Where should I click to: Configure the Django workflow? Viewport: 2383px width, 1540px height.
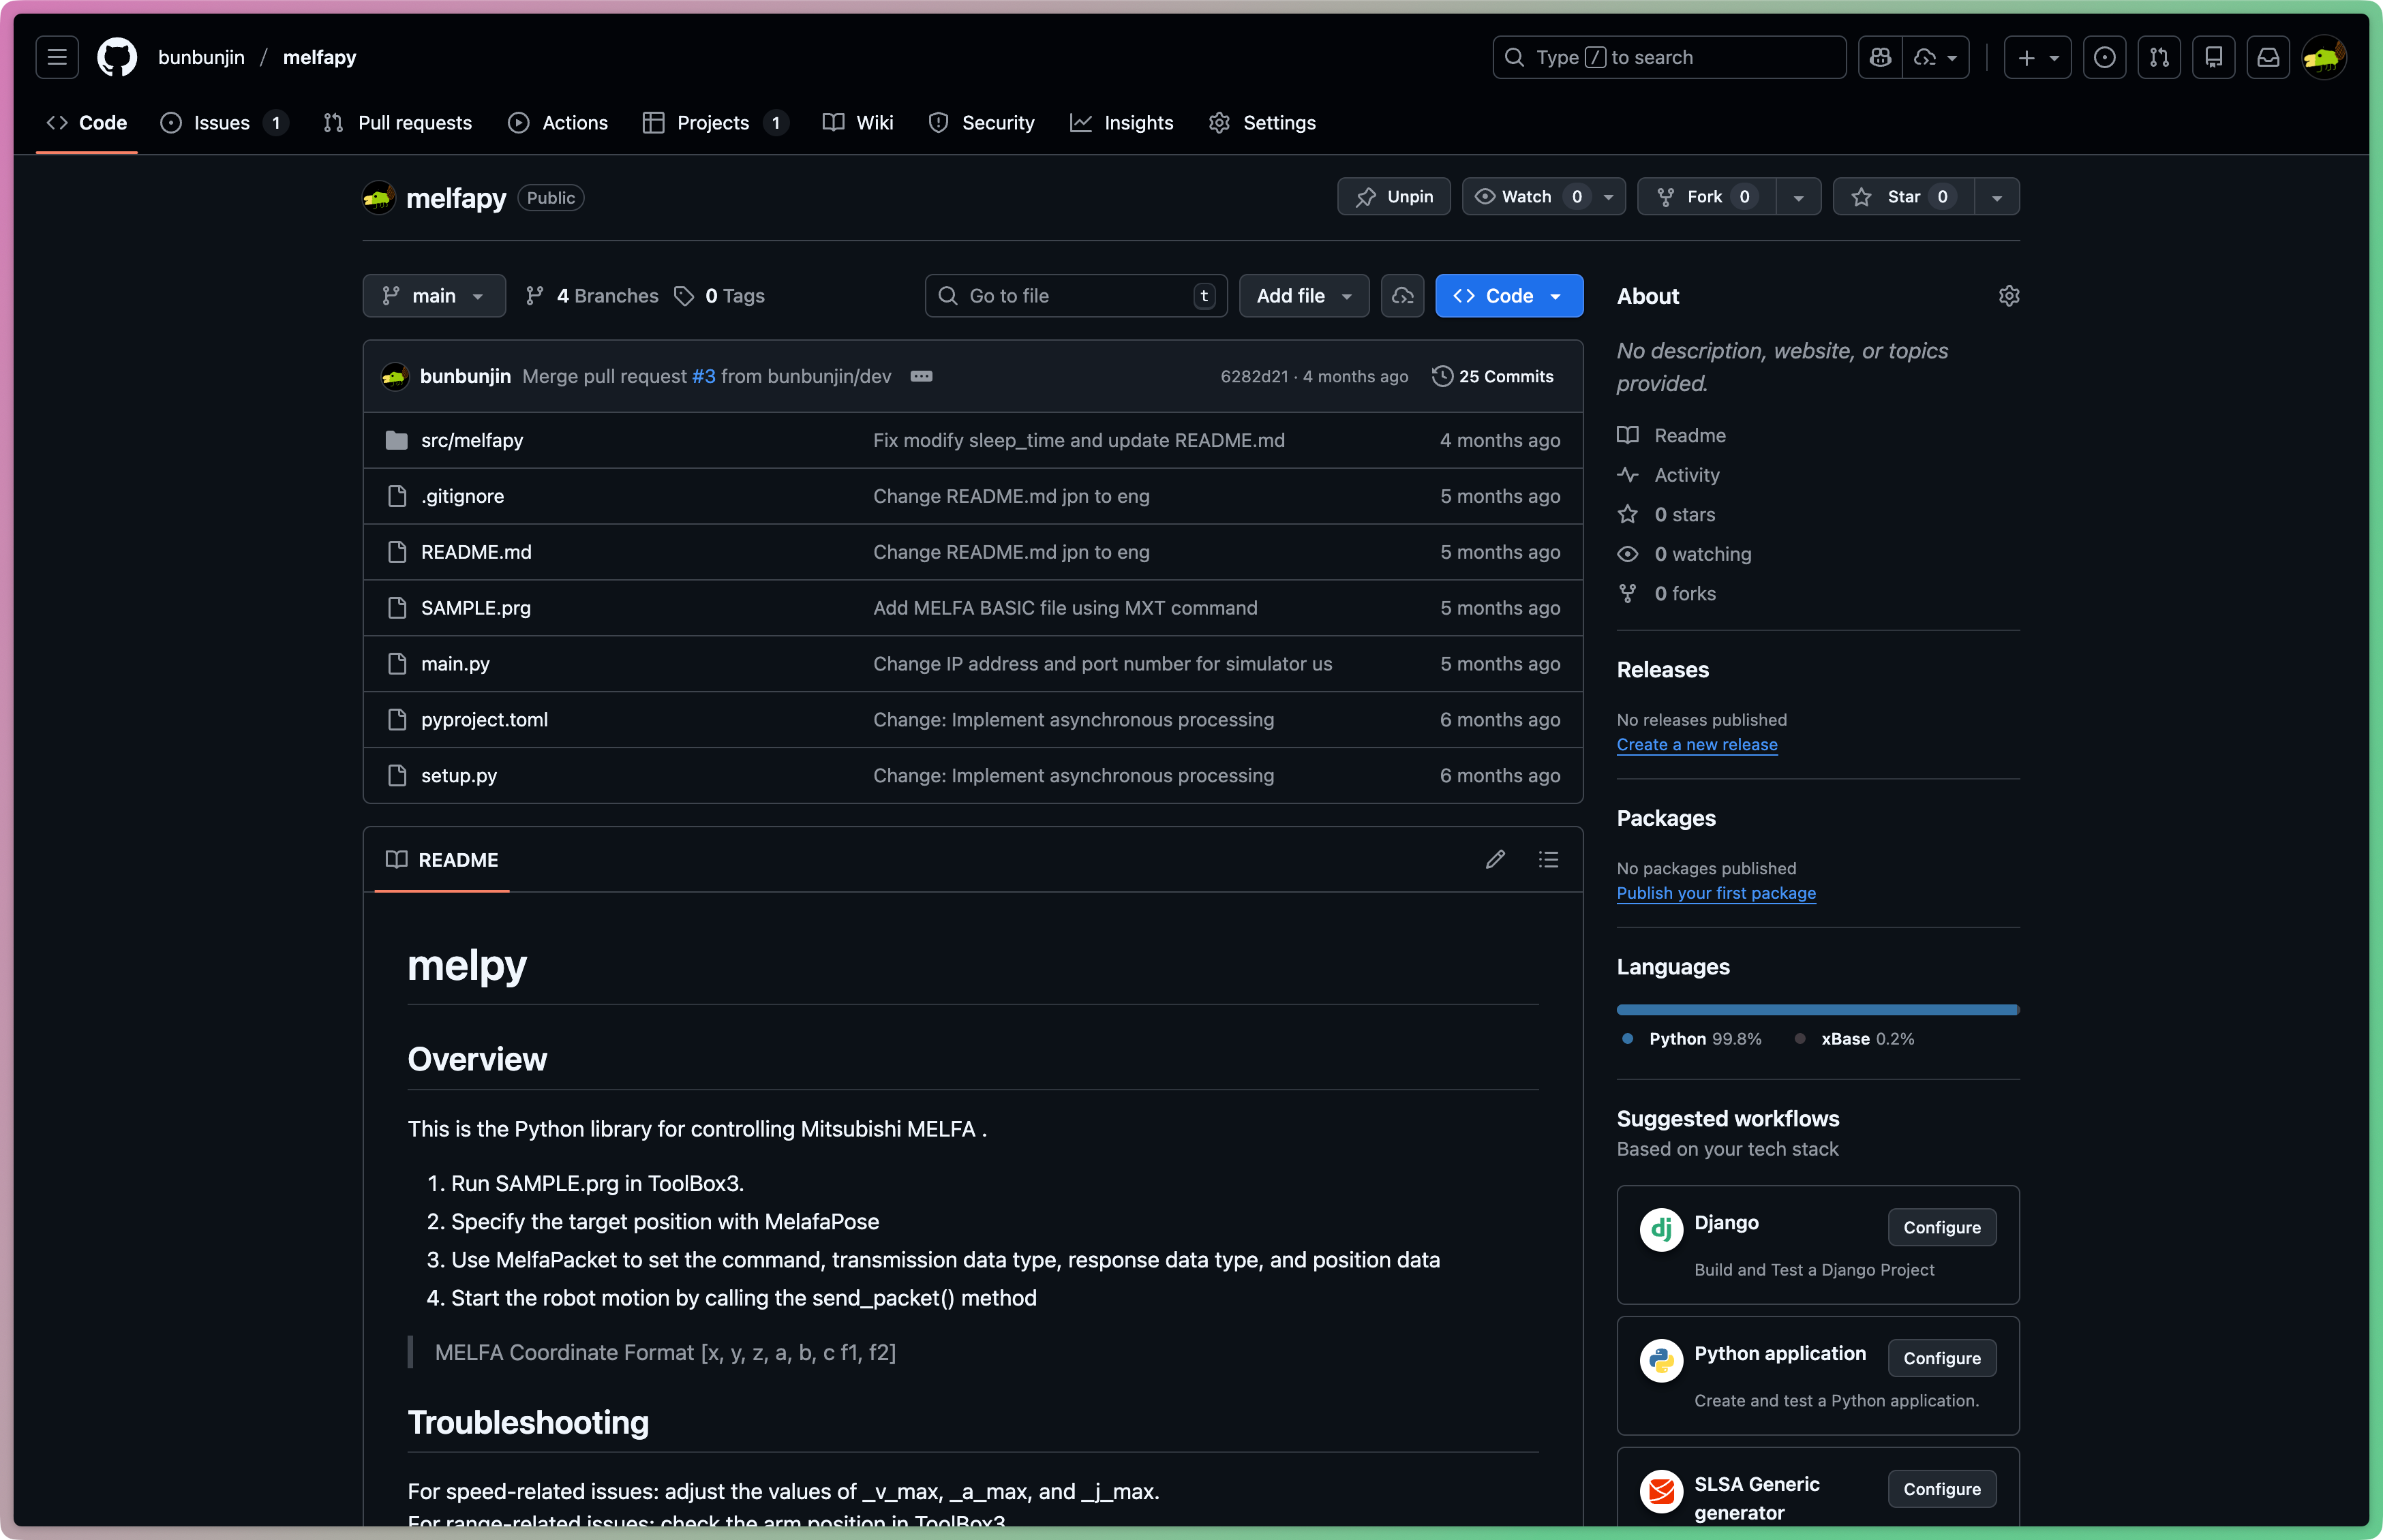coord(1941,1227)
